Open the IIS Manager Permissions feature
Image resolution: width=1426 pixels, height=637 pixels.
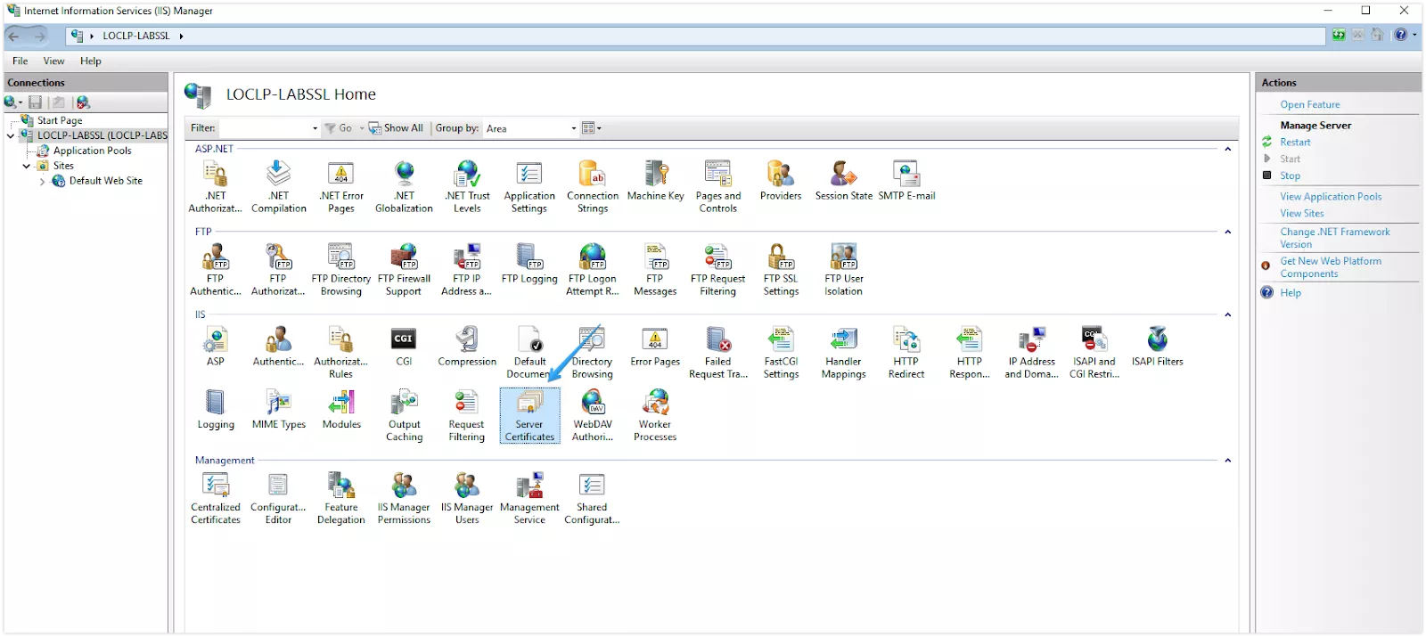pyautogui.click(x=404, y=499)
